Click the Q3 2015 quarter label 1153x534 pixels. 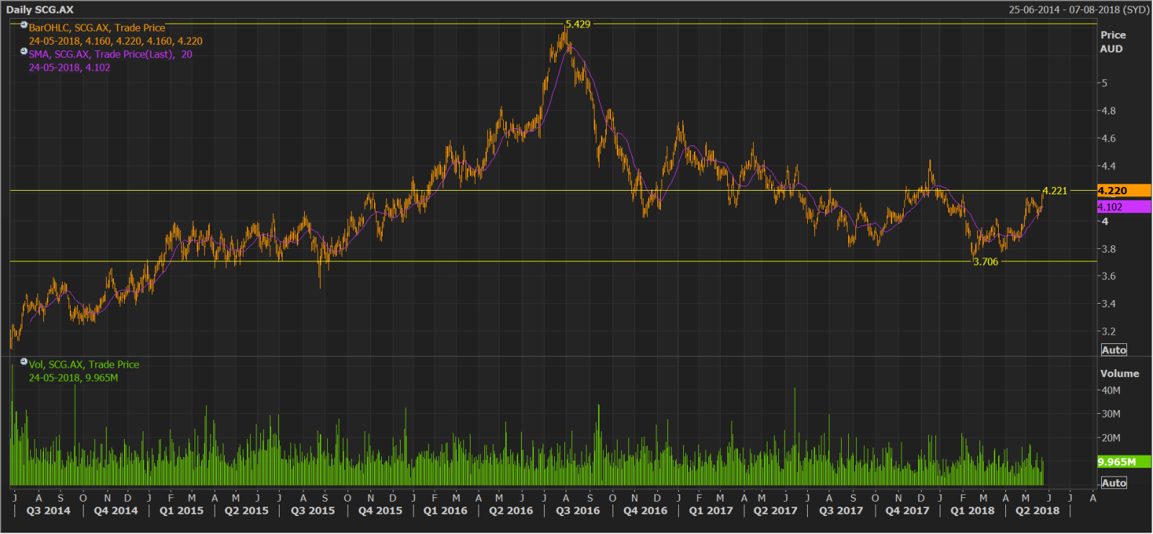tap(313, 511)
